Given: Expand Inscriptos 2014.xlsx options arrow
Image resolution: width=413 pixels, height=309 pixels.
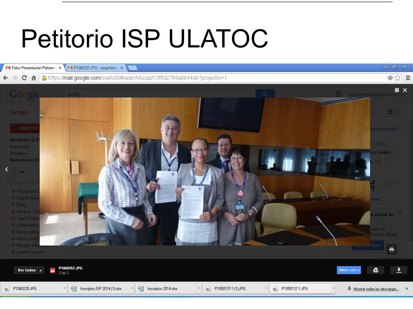Looking at the screenshot, I should [199, 288].
